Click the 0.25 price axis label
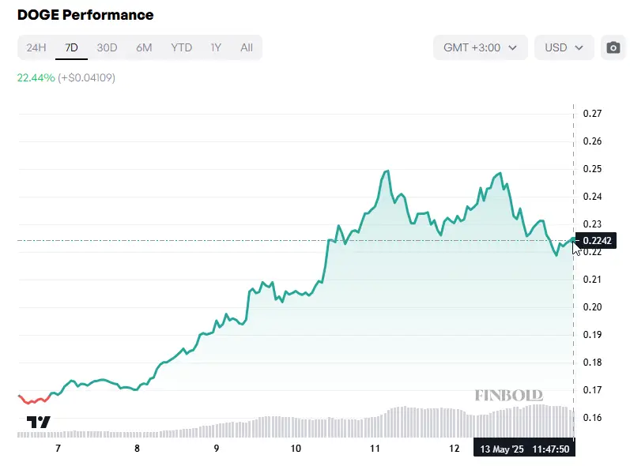The height and width of the screenshot is (466, 630). coord(592,169)
